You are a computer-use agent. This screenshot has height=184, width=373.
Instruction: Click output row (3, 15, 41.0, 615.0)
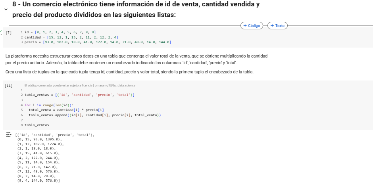tap(38, 153)
